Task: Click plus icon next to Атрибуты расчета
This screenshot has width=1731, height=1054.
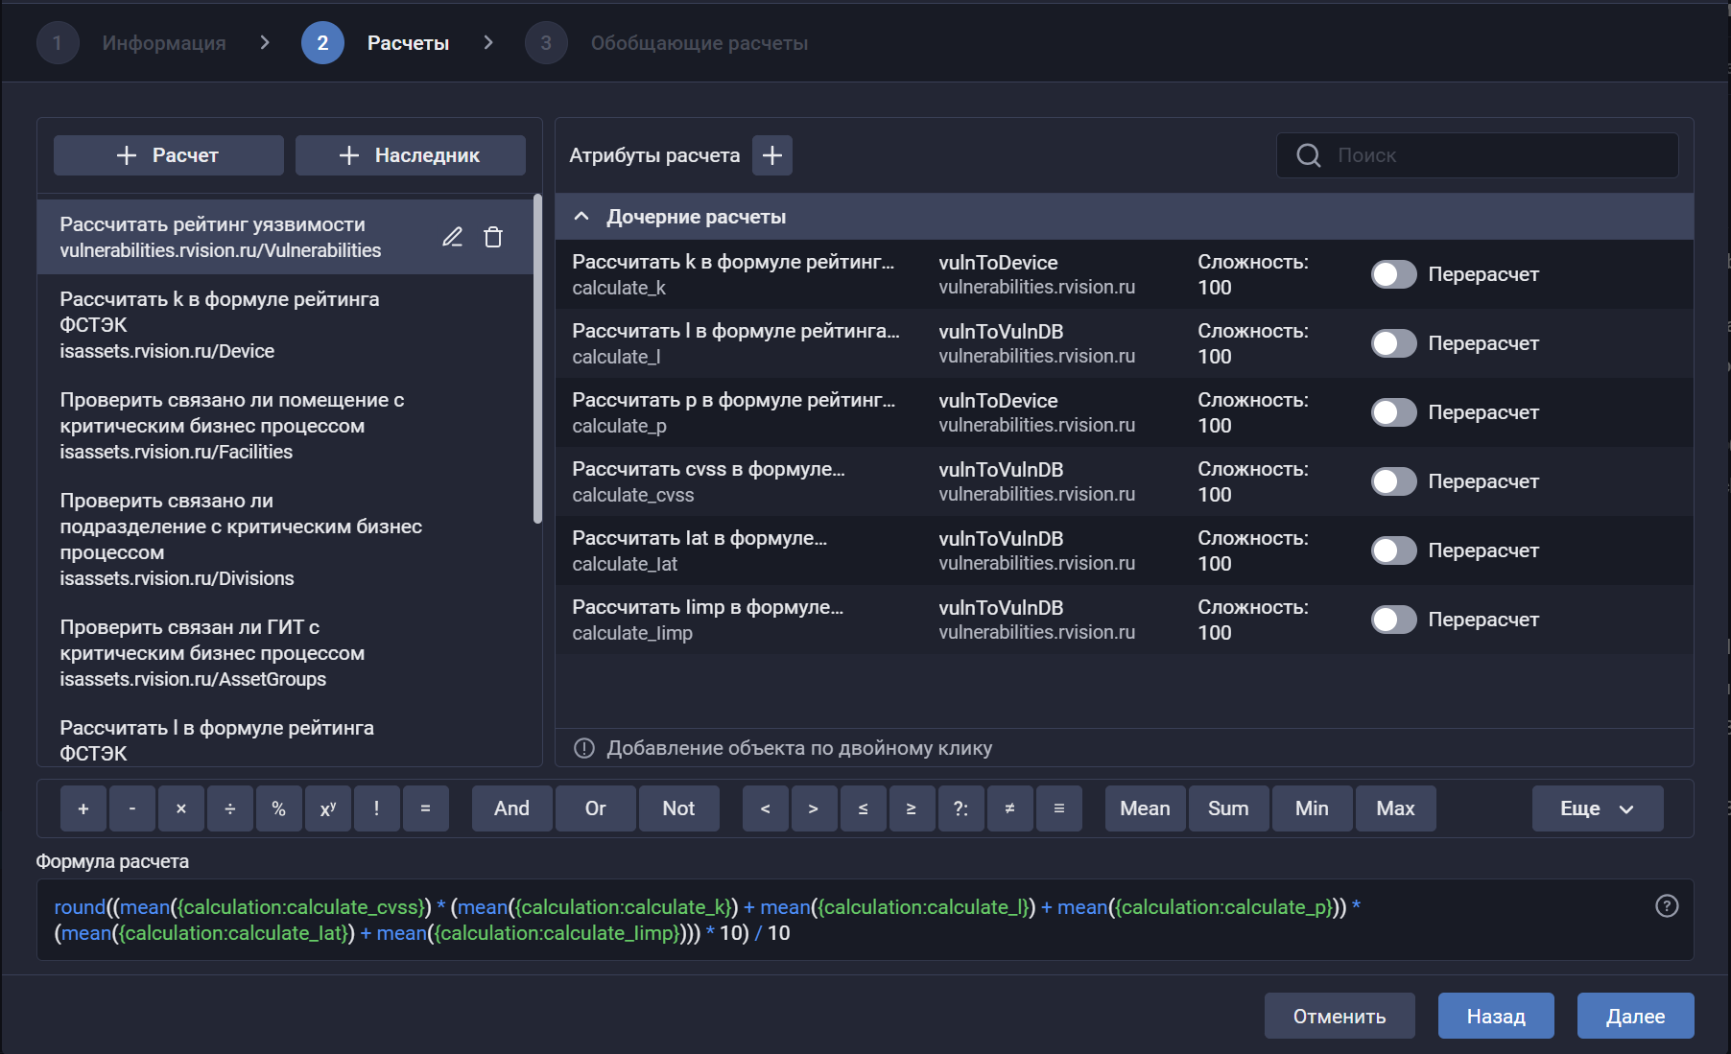Action: (771, 155)
